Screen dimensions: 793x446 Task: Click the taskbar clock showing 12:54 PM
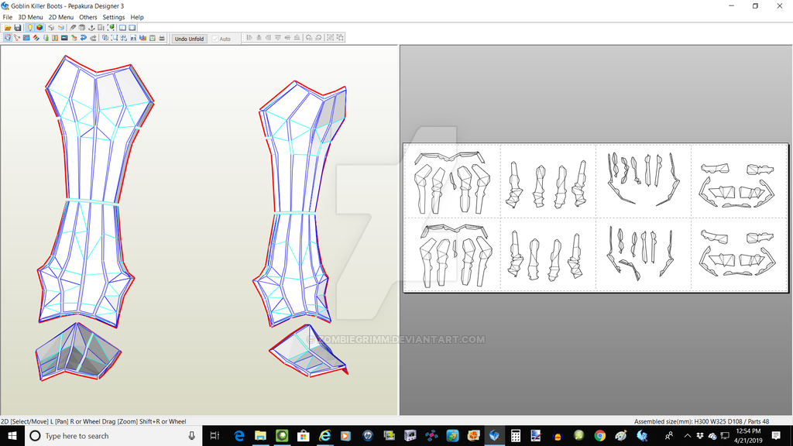click(x=748, y=435)
